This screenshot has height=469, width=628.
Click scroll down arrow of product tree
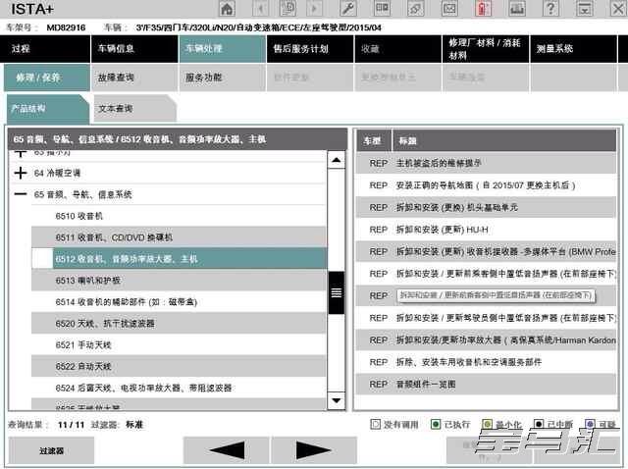[337, 400]
